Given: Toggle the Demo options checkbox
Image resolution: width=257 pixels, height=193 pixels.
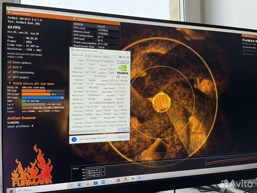Looking at the screenshot, I should (10, 63).
